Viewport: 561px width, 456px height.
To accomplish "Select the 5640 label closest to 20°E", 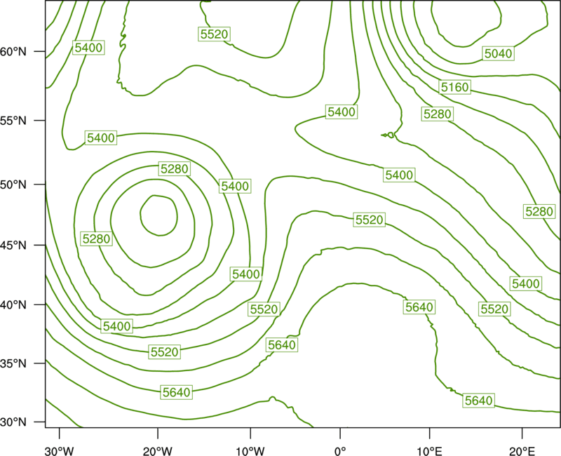I will 479,400.
